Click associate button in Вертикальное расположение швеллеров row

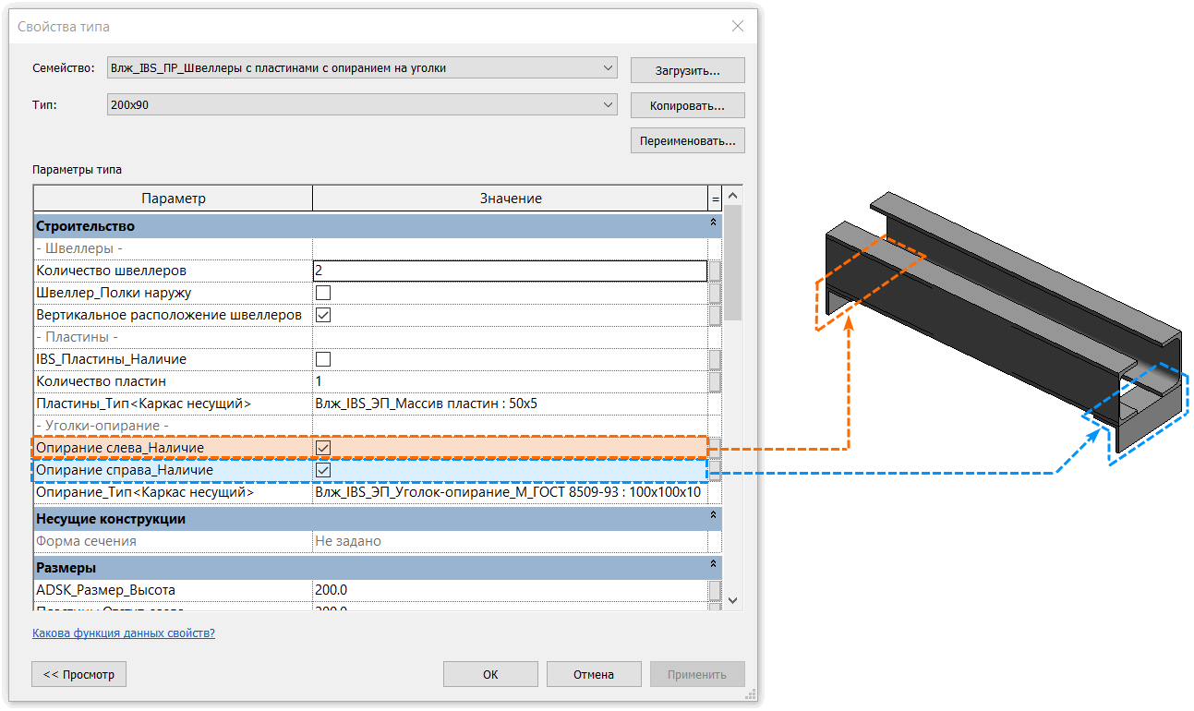click(715, 315)
